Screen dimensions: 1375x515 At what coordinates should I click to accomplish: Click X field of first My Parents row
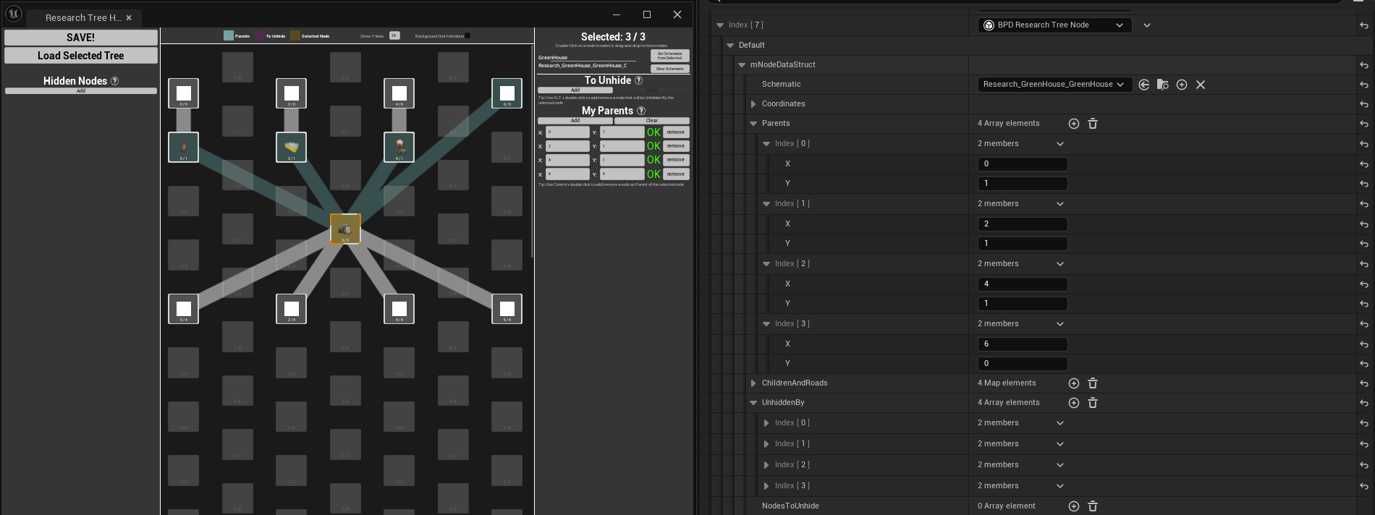[567, 132]
